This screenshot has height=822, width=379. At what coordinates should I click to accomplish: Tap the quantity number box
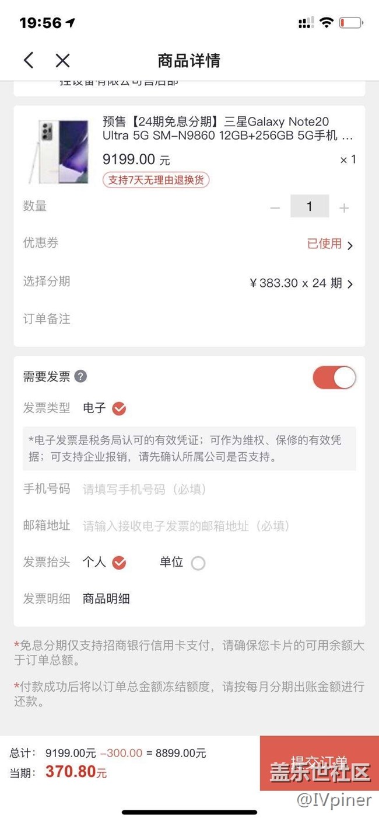(x=310, y=206)
